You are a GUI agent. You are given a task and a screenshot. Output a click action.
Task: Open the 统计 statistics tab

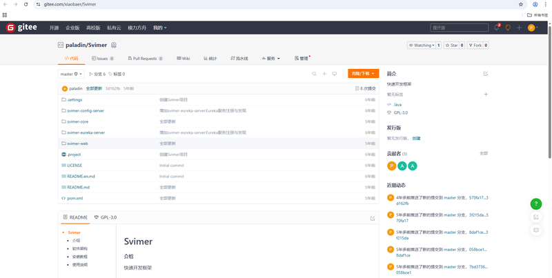point(210,59)
